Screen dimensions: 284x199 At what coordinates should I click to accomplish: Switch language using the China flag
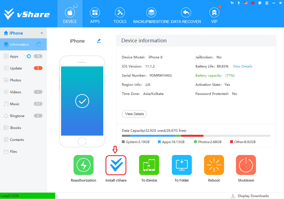(253, 3)
